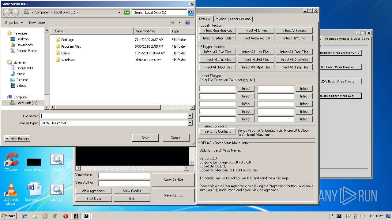The image size is (392, 220).
Task: Open media player taskbar icon
Action: click(x=45, y=216)
